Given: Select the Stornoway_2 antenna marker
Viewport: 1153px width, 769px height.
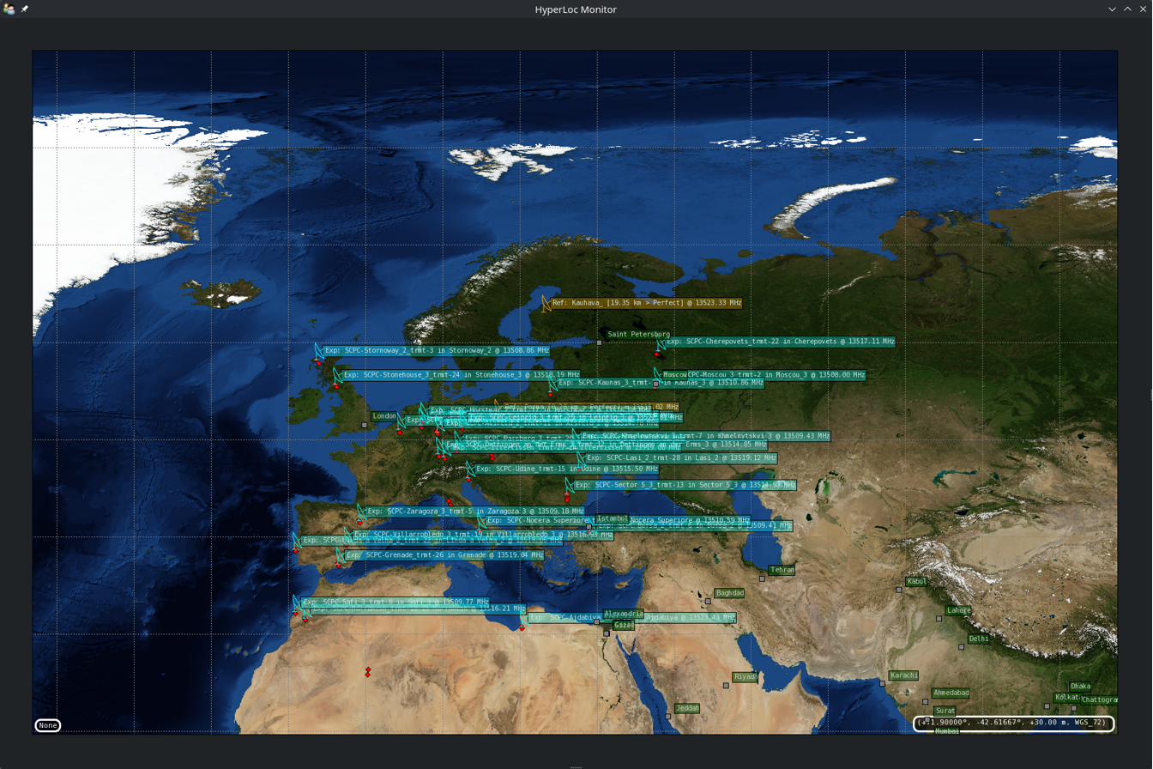Looking at the screenshot, I should pos(318,352).
